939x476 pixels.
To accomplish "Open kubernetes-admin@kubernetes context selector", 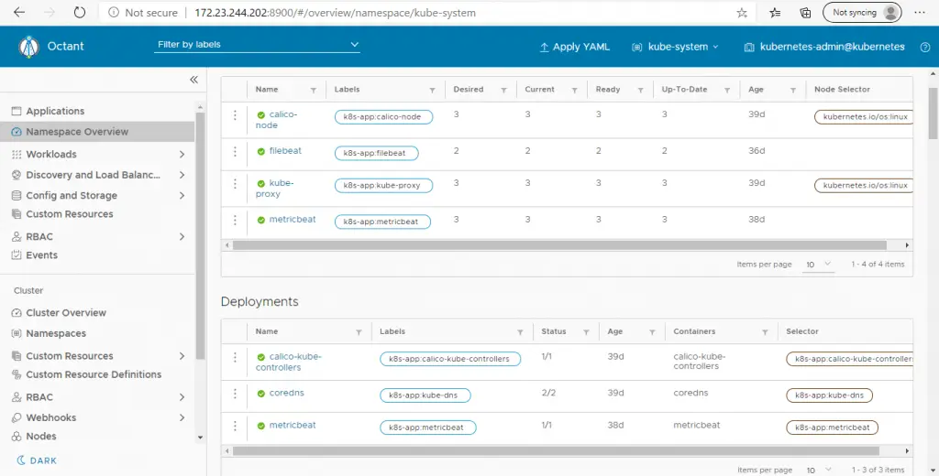I will [824, 47].
